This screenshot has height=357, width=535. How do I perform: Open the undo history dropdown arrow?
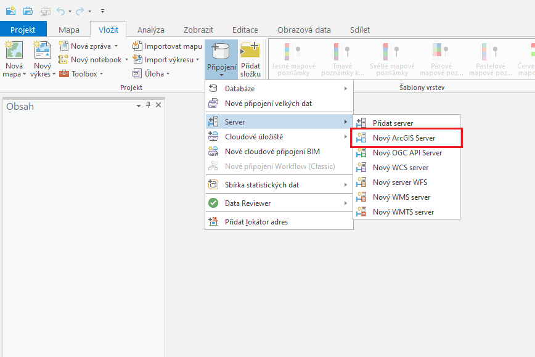[x=70, y=11]
